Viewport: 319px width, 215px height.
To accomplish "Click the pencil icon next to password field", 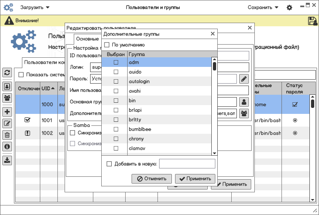I will (244, 79).
